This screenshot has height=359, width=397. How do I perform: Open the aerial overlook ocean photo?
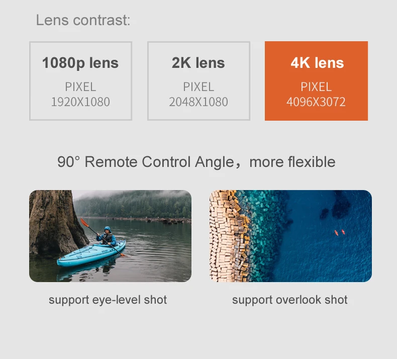click(x=290, y=236)
